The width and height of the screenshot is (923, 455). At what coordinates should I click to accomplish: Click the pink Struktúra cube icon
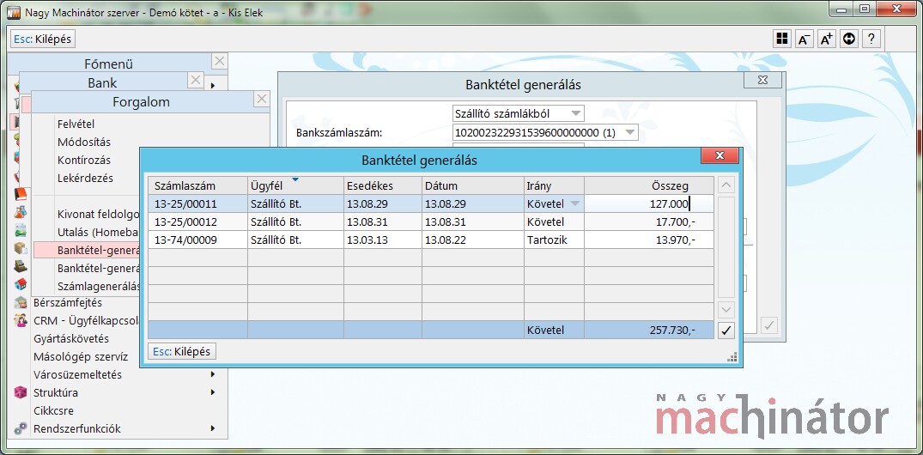[x=20, y=392]
